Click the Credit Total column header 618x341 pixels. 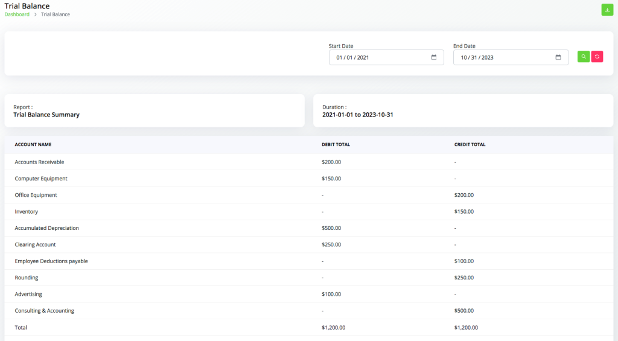[470, 145]
